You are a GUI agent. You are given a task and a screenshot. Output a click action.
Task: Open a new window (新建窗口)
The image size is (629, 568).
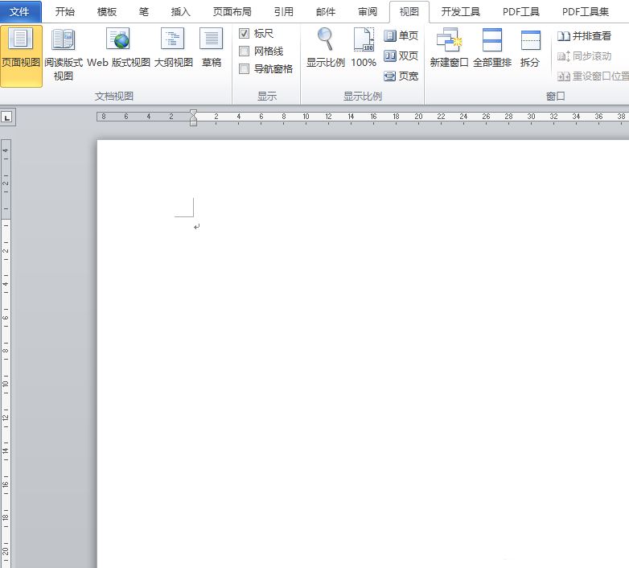449,48
